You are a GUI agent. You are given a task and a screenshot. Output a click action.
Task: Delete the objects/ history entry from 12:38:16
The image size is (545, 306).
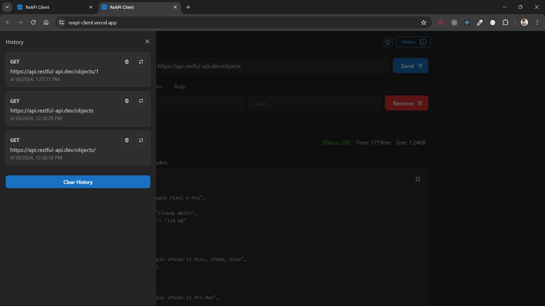[127, 140]
